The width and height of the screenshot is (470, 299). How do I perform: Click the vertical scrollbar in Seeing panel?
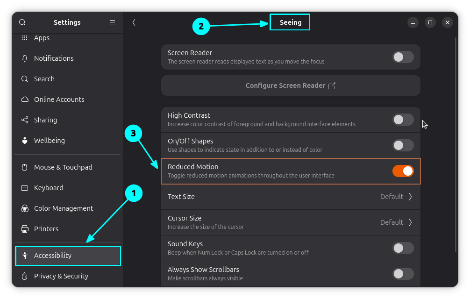coord(456,145)
